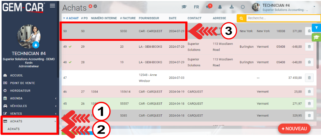The height and width of the screenshot is (139, 321).
Task: Select the Achats submenu item
Action: tap(13, 129)
